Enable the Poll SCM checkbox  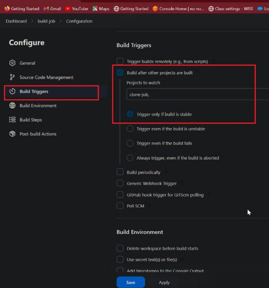[120, 206]
